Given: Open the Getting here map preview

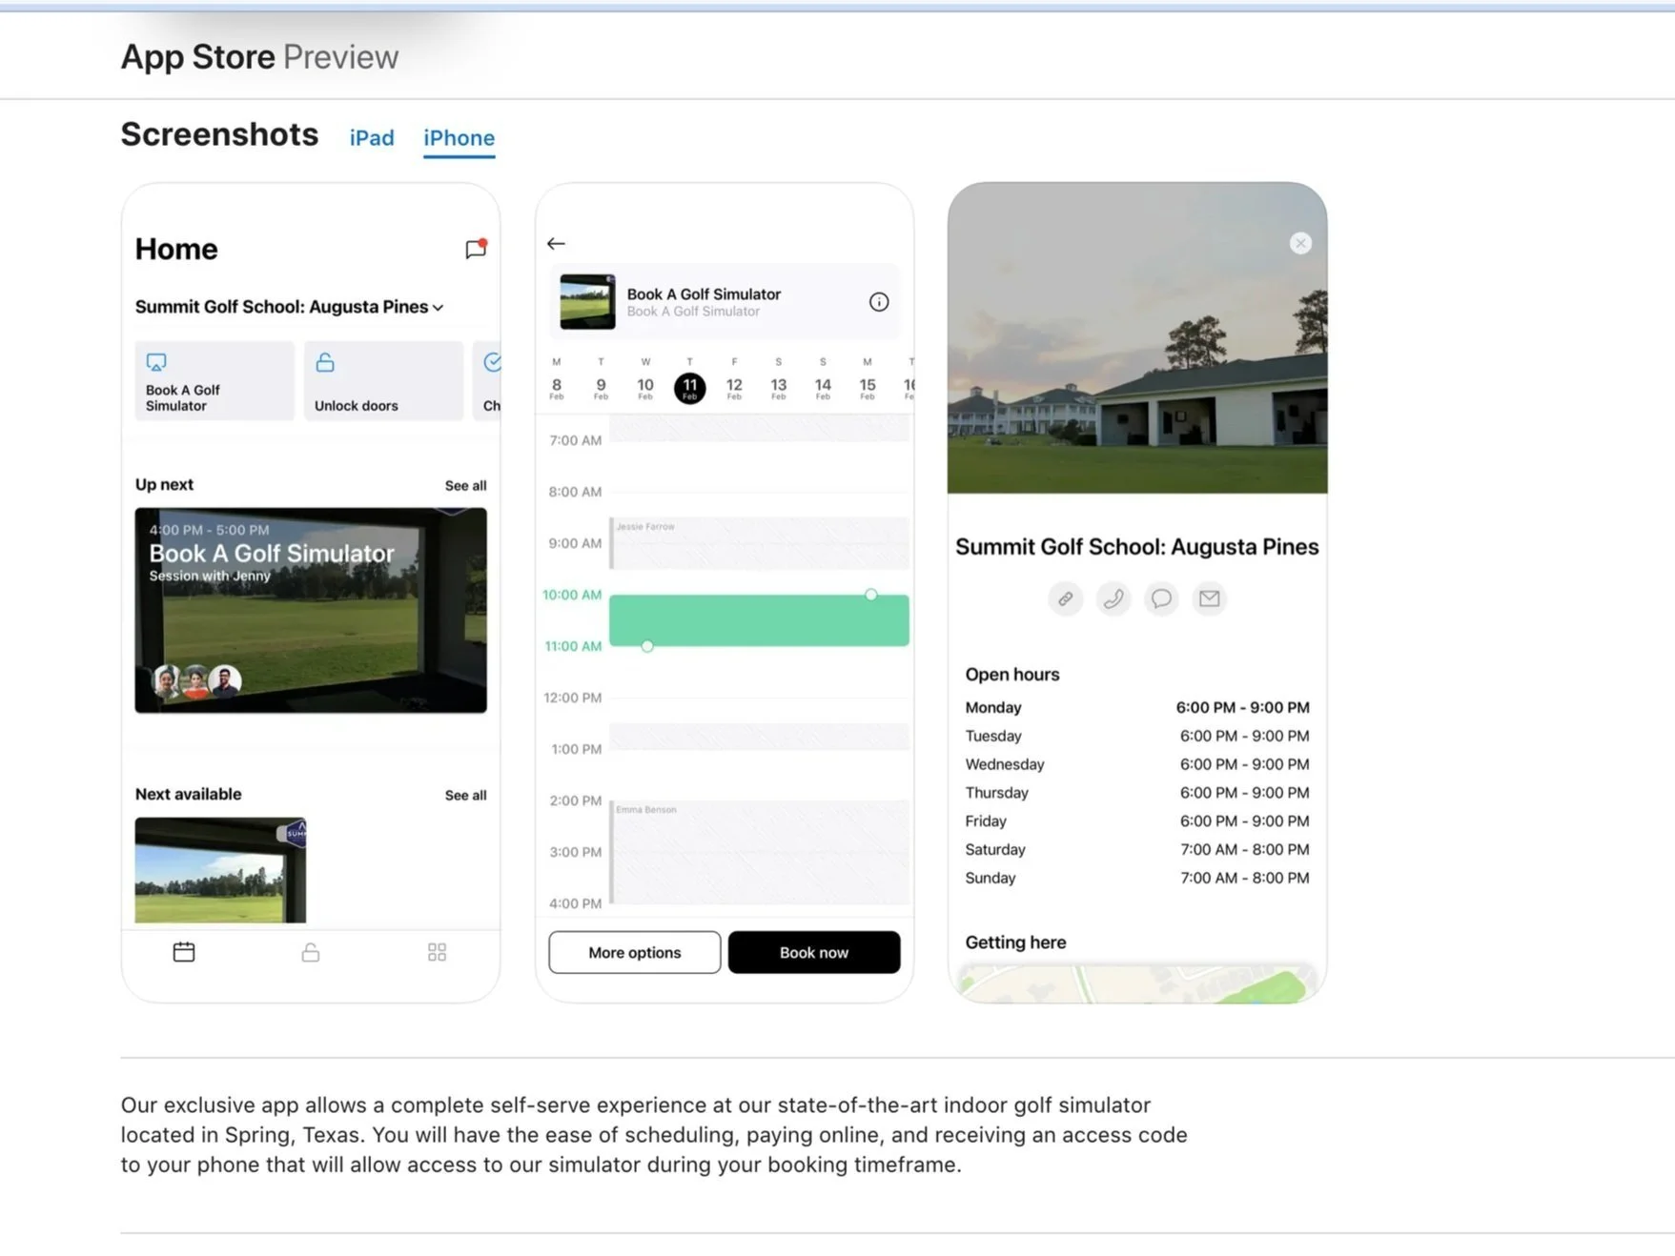Looking at the screenshot, I should point(1137,983).
